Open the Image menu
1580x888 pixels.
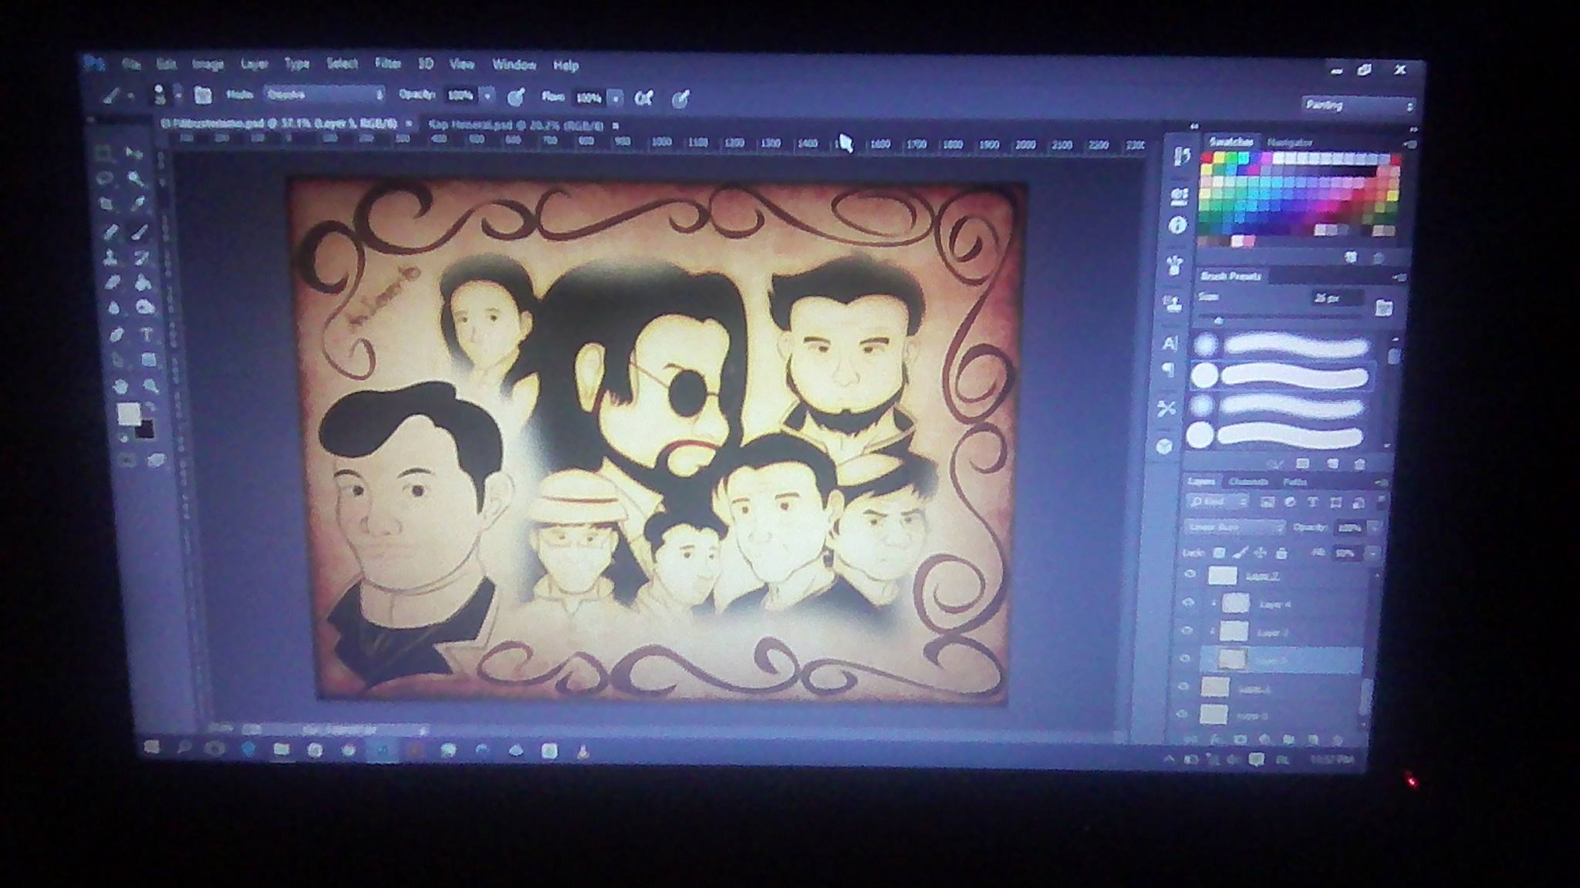tap(208, 64)
